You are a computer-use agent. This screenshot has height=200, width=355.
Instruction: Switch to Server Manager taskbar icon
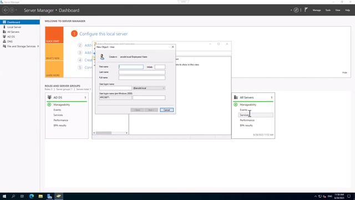point(49,196)
